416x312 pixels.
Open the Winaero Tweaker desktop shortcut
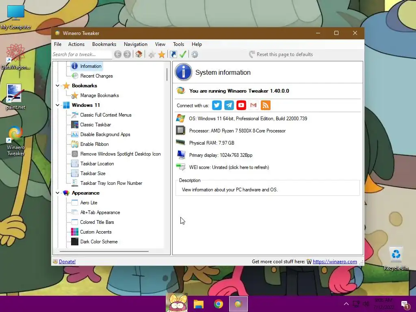(15, 141)
